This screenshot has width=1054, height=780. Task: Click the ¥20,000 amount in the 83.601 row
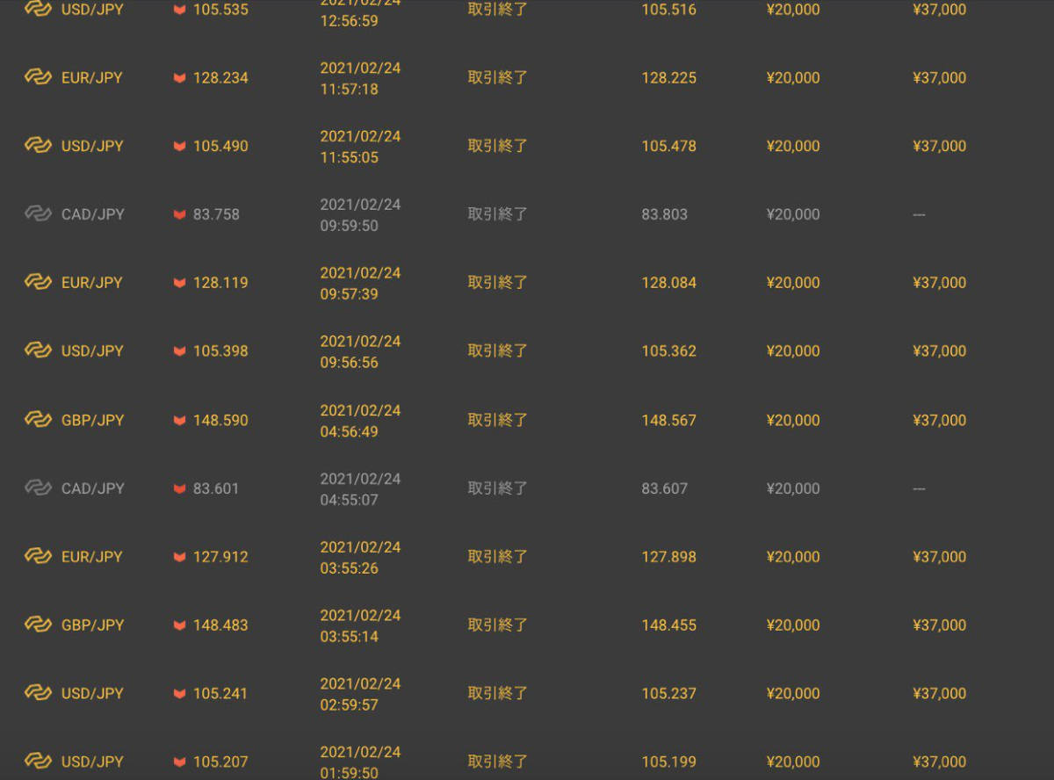(793, 488)
